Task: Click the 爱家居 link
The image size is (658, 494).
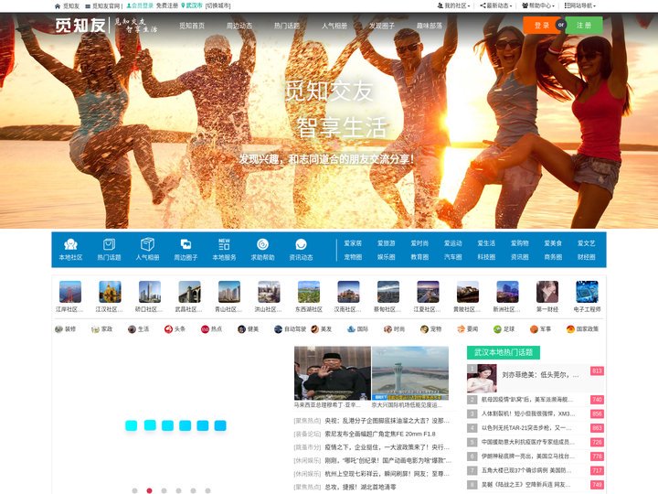Action: tap(353, 243)
